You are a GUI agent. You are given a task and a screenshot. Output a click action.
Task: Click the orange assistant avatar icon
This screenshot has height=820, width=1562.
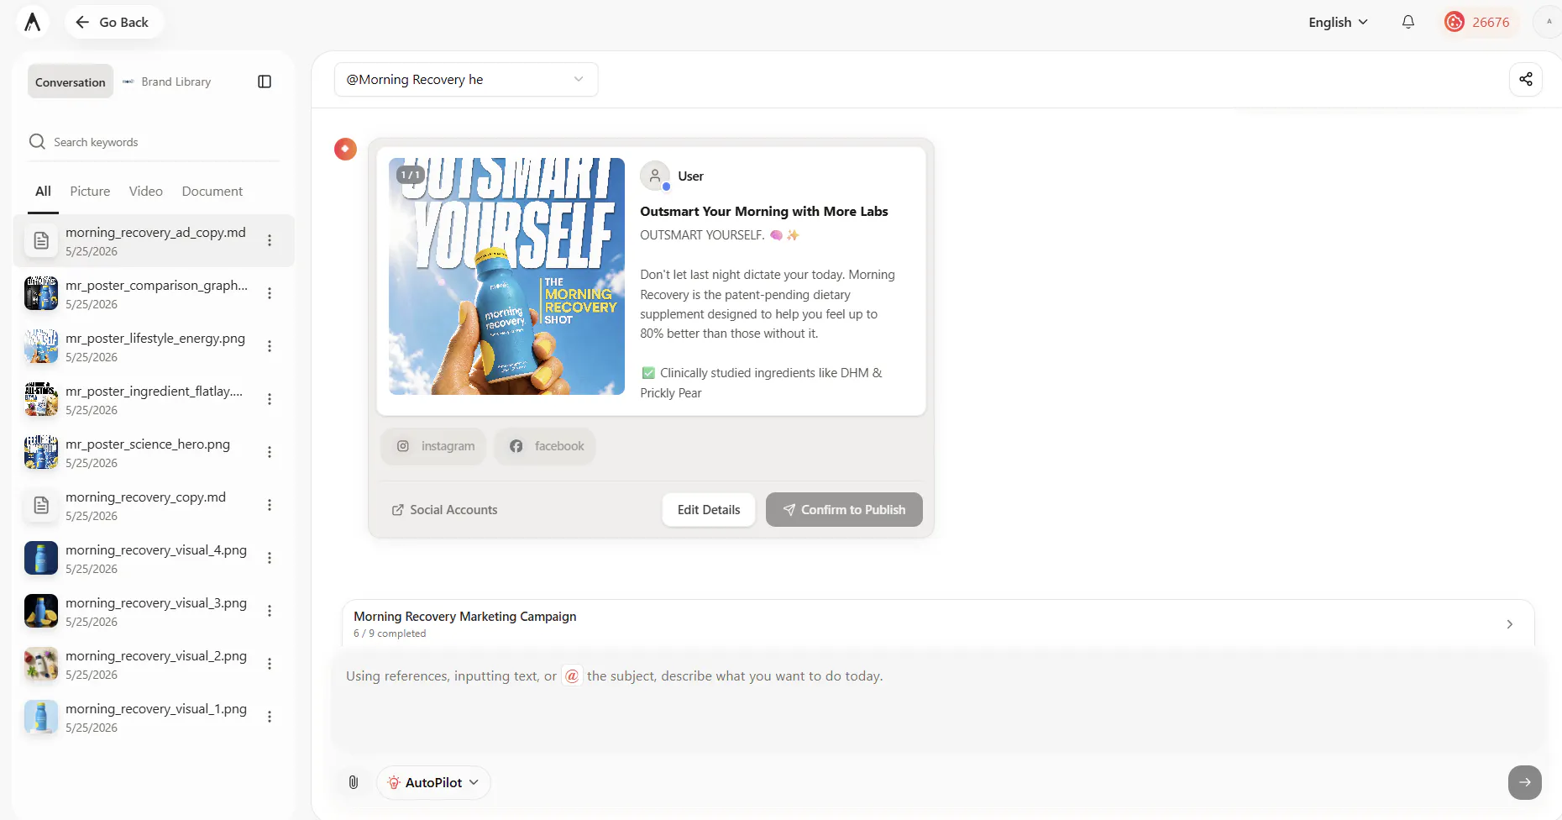[345, 149]
